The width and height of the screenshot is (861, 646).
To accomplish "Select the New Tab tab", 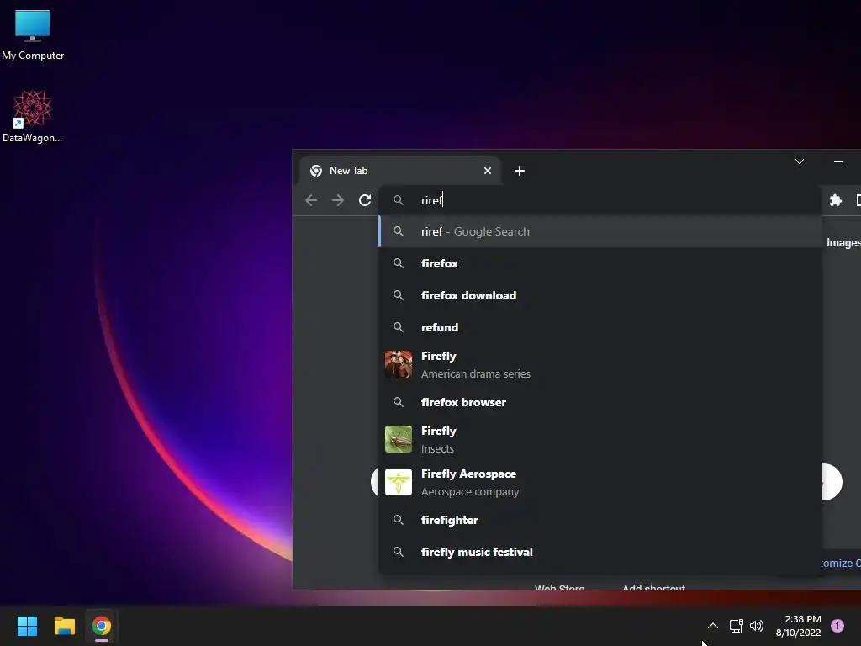I will pyautogui.click(x=399, y=171).
